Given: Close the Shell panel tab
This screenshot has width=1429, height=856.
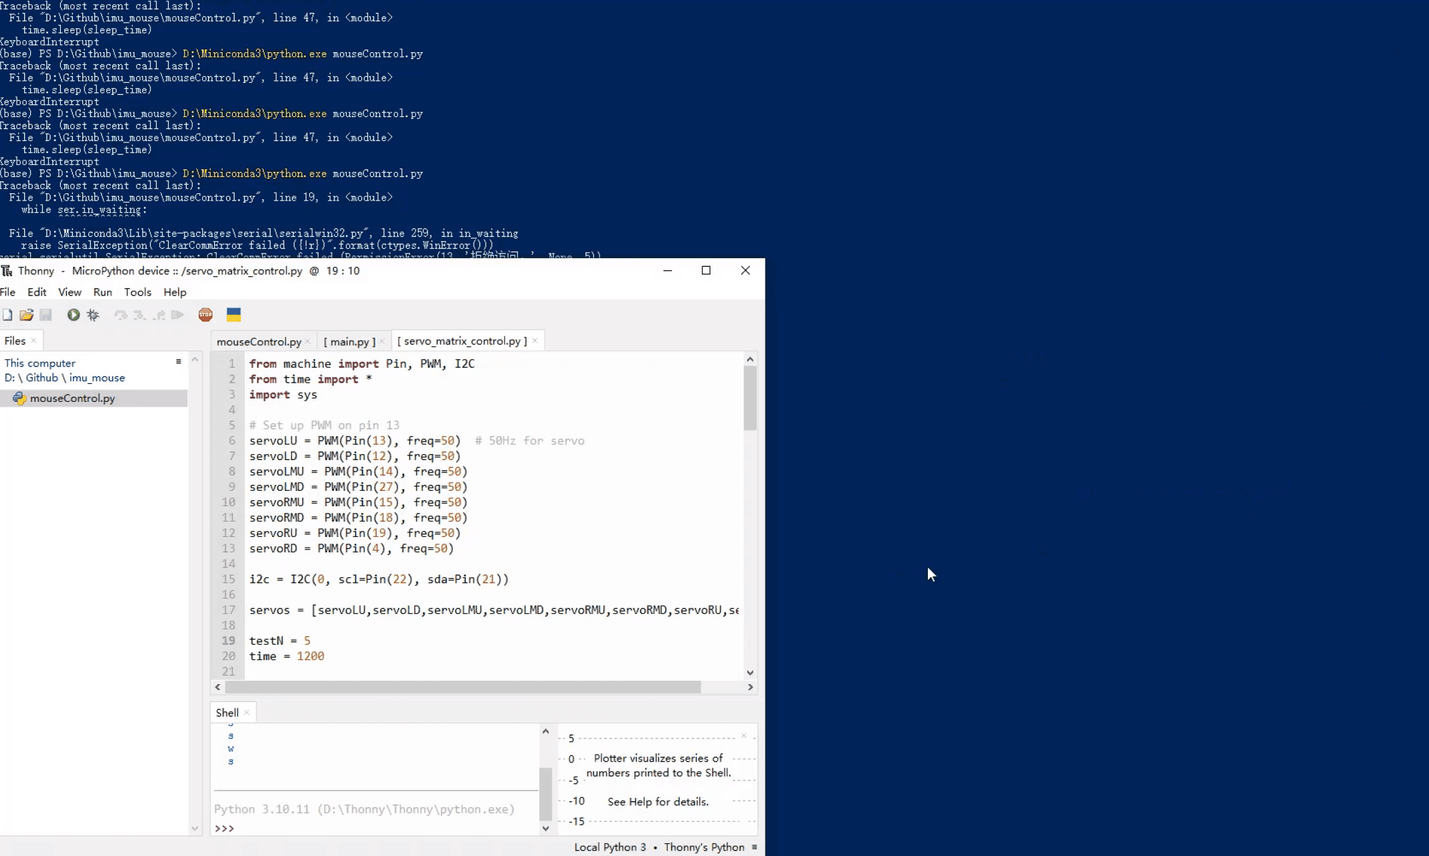Looking at the screenshot, I should pos(247,713).
